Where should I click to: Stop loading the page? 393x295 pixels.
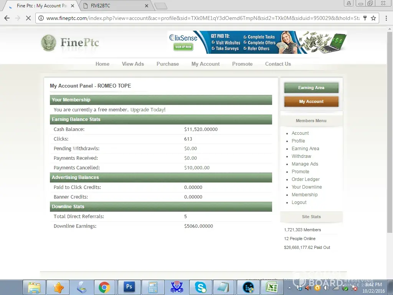click(28, 18)
